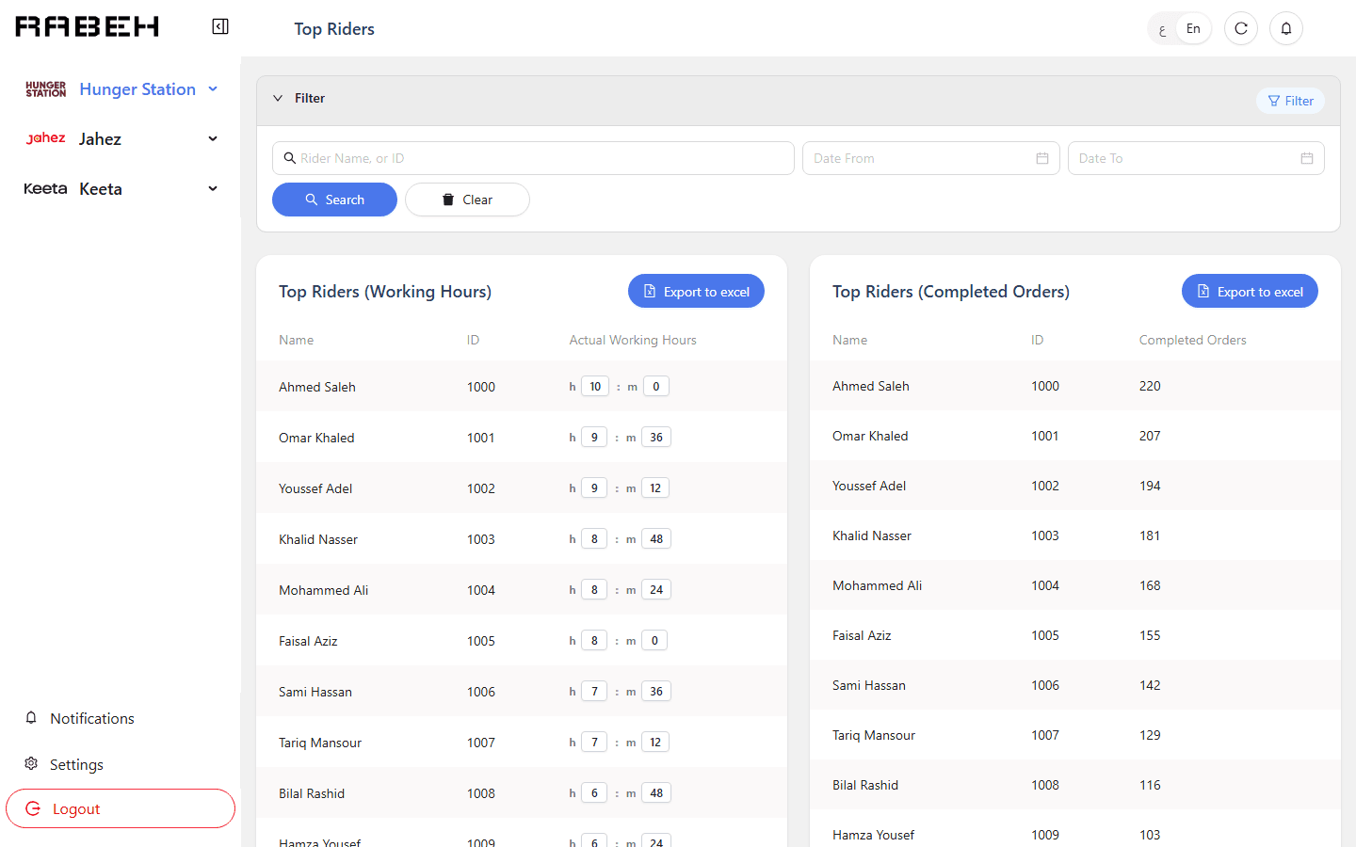1356x847 pixels.
Task: Select the En language option
Action: coord(1193,28)
